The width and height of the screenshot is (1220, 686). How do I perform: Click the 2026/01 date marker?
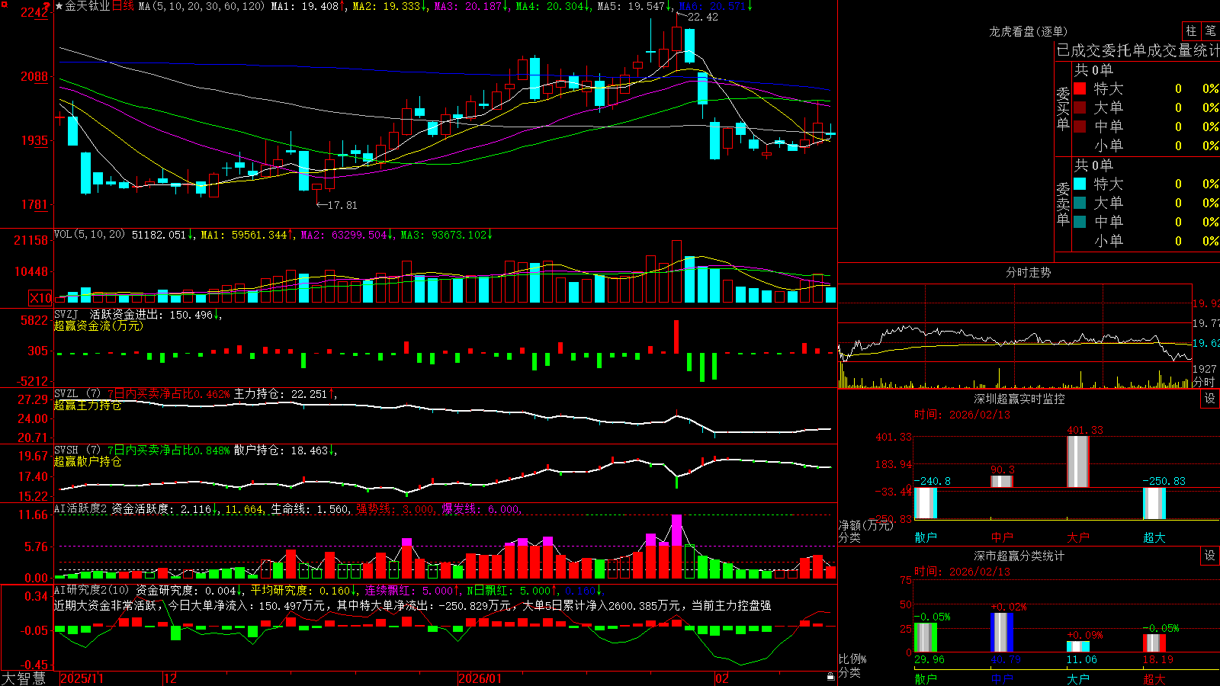(x=480, y=678)
